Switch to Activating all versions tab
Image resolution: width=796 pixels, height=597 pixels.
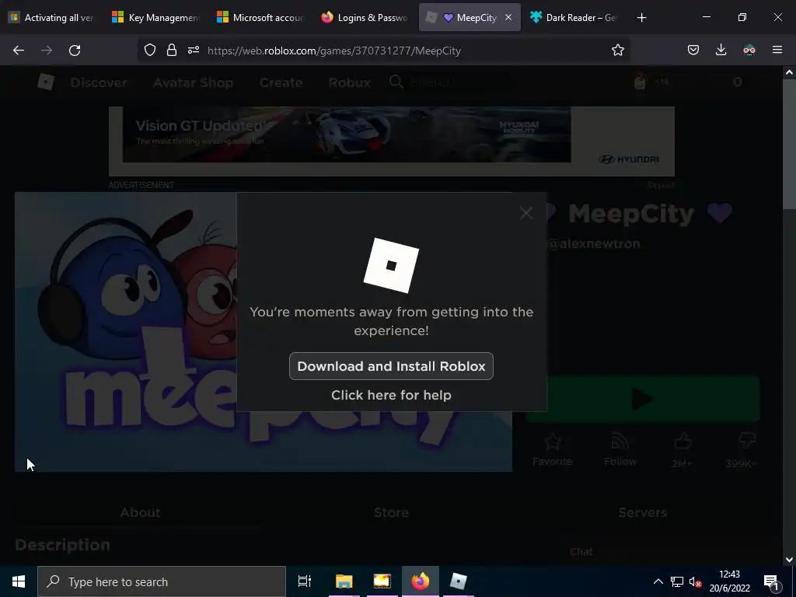(x=52, y=18)
